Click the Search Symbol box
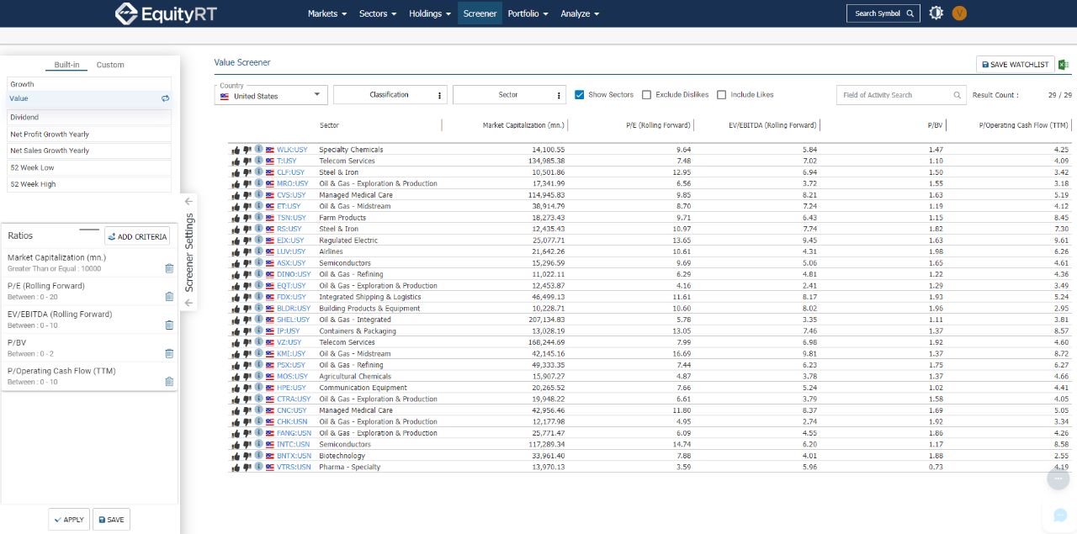 click(883, 13)
